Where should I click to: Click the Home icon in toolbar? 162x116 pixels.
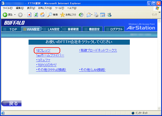(42, 15)
